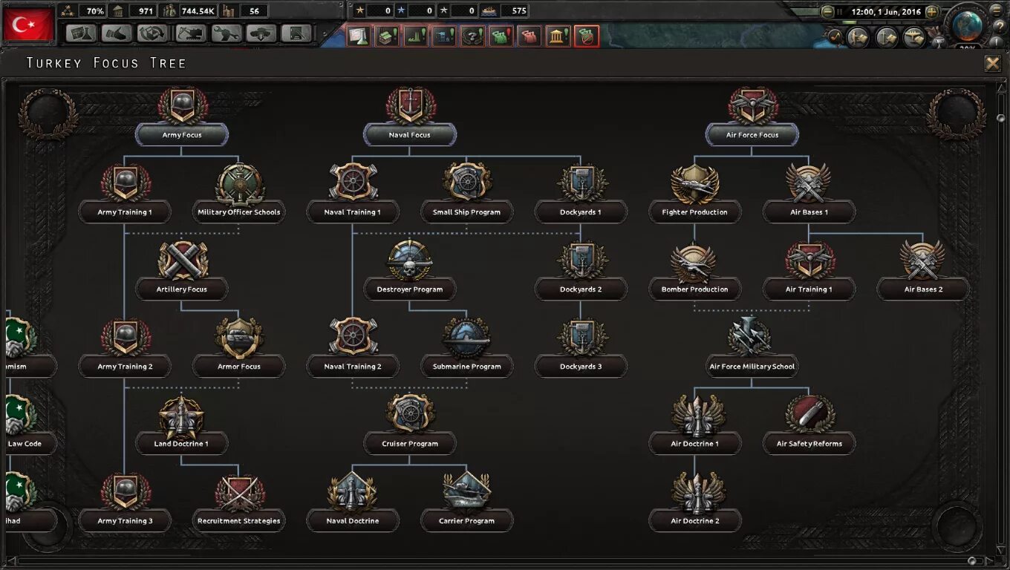Select the Naval Focus node
Viewport: 1010px width, 570px height.
pos(410,117)
